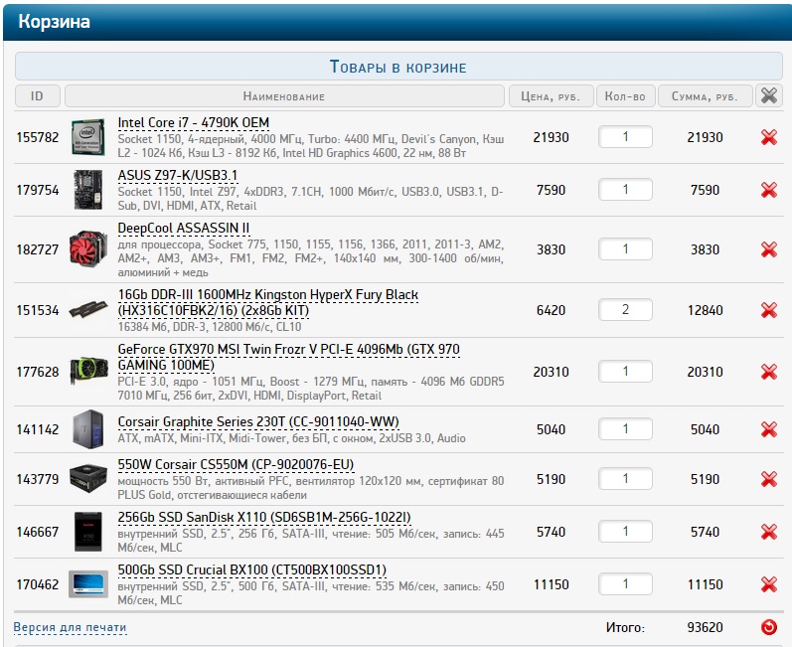792x647 pixels.
Task: Click the Наименование column header
Action: pyautogui.click(x=284, y=96)
